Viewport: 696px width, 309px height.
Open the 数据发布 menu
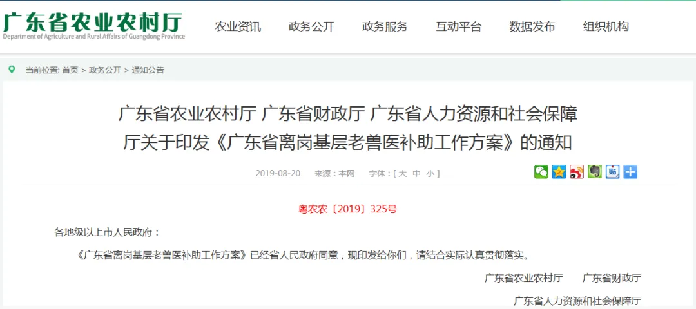(532, 26)
